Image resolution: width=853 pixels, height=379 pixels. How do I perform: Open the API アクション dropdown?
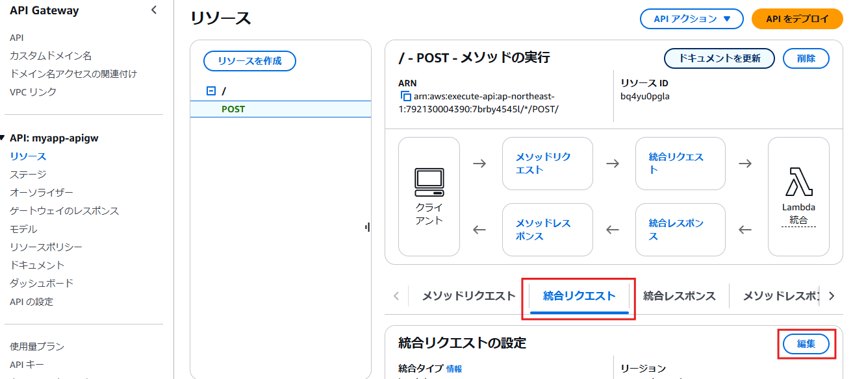coord(691,19)
